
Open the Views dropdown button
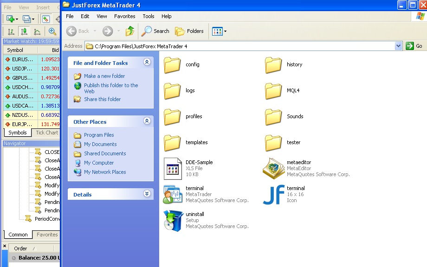pos(219,31)
